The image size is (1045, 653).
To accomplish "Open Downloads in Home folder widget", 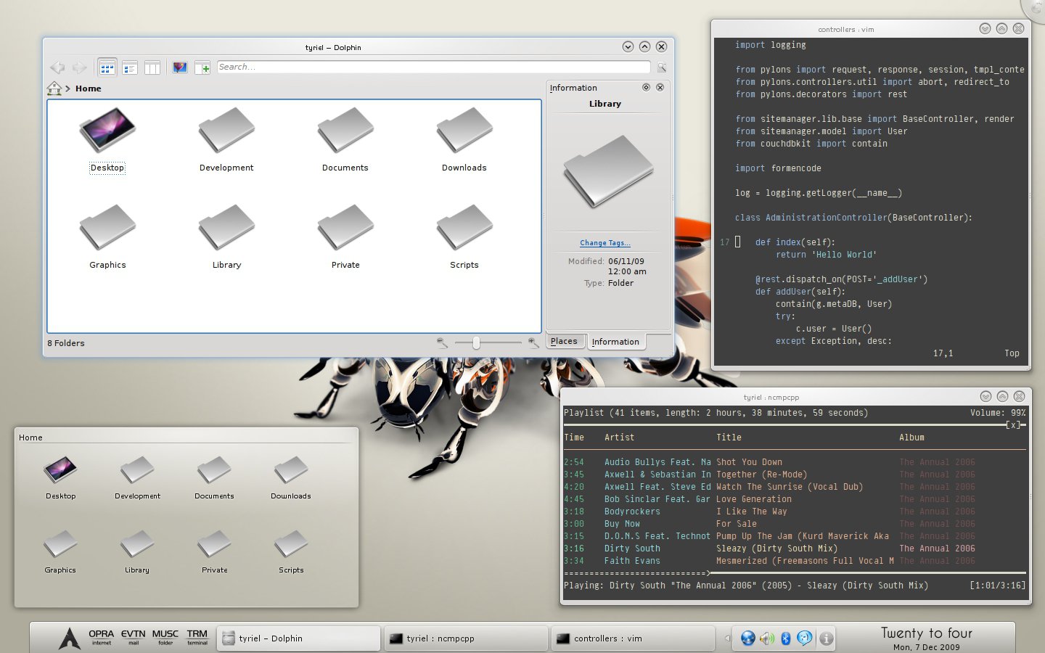I will tap(291, 477).
